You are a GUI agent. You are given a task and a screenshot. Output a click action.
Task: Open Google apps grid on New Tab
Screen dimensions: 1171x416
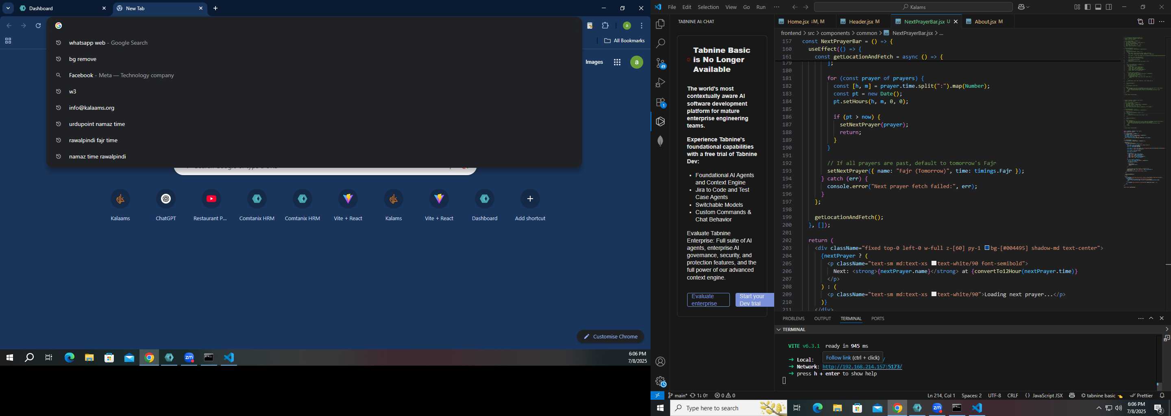(617, 63)
